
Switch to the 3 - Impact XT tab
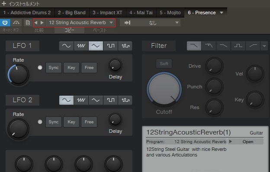pyautogui.click(x=107, y=13)
